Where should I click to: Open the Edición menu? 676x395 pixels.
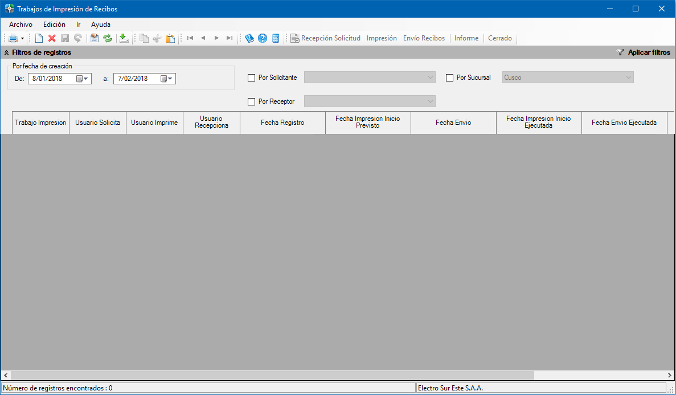click(54, 25)
